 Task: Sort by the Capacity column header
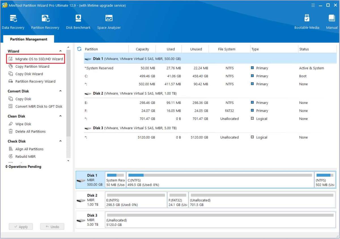(x=142, y=49)
